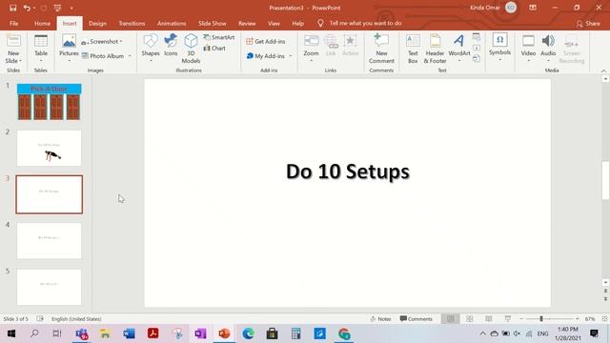The width and height of the screenshot is (610, 343).
Task: Open Microsoft Edge from the taskbar
Action: (x=248, y=333)
